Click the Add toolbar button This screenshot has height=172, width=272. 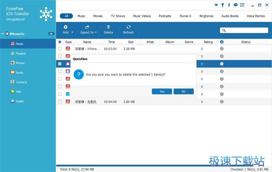tap(66, 30)
